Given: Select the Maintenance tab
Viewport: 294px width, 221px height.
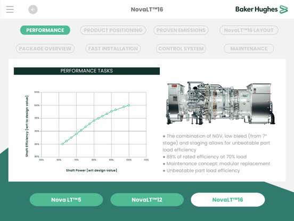Looking at the screenshot, I should pyautogui.click(x=249, y=49).
